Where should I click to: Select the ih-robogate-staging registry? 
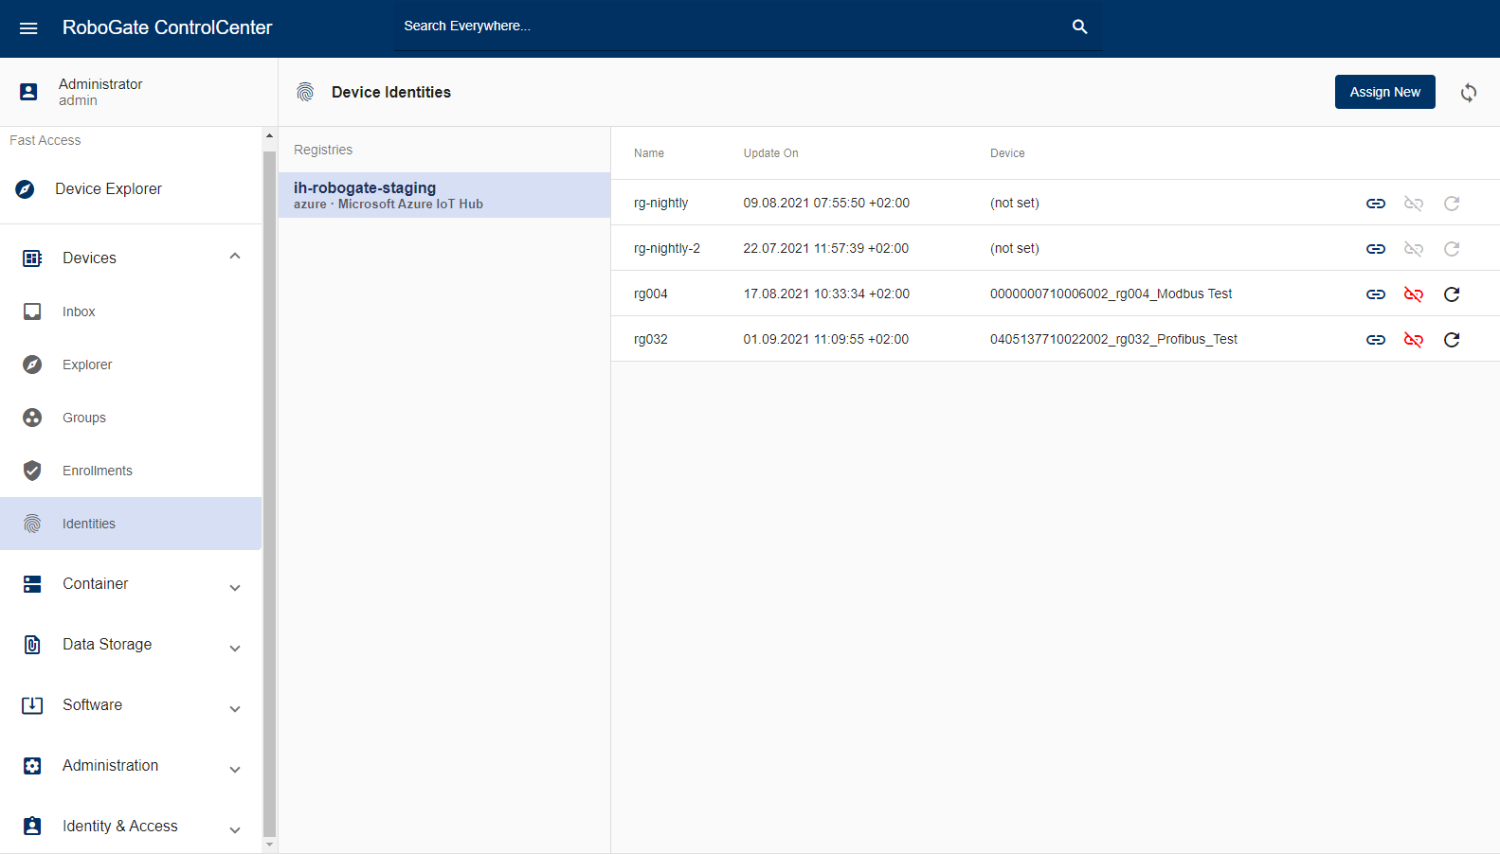pyautogui.click(x=444, y=195)
